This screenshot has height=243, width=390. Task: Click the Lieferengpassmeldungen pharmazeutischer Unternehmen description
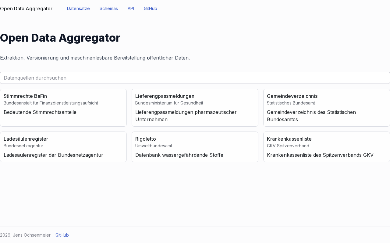[x=186, y=116]
